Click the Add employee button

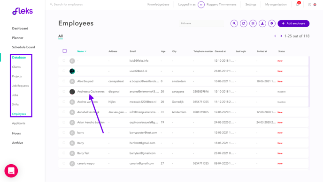(x=293, y=23)
